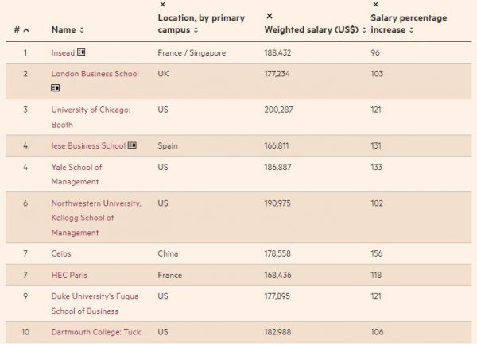The image size is (477, 344).
Task: Click the profile icon under London Business School
Action: point(56,88)
